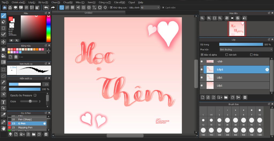Enable Xén bớt checkbox
This screenshot has width=274, height=141.
click(x=227, y=55)
